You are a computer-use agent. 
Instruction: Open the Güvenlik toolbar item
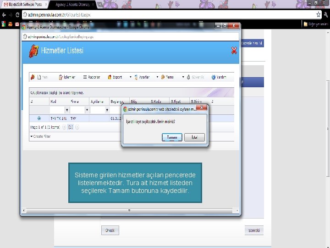[x=196, y=77]
